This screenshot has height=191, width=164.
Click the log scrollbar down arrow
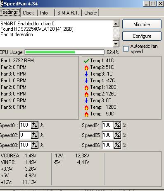click(x=116, y=44)
